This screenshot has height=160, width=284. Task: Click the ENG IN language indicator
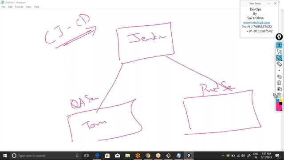pyautogui.click(x=256, y=156)
